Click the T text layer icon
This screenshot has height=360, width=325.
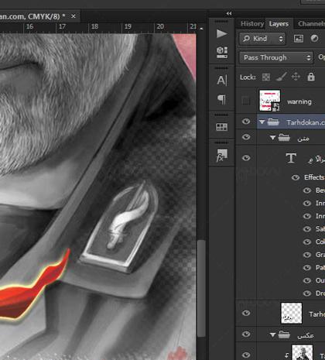(x=291, y=158)
